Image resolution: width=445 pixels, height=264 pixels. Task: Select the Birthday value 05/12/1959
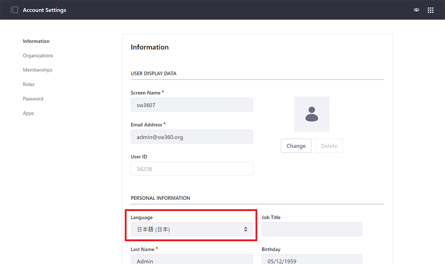point(311,260)
